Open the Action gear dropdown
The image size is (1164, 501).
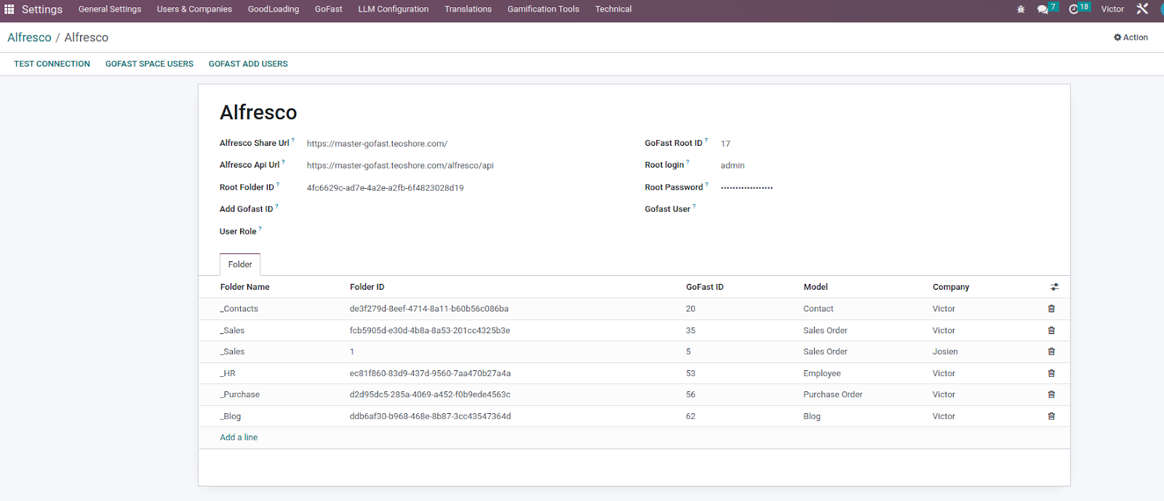click(x=1131, y=37)
